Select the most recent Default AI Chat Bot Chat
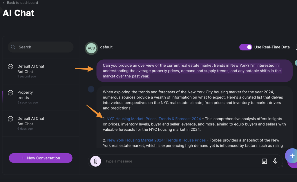297x182 pixels. (x=31, y=69)
